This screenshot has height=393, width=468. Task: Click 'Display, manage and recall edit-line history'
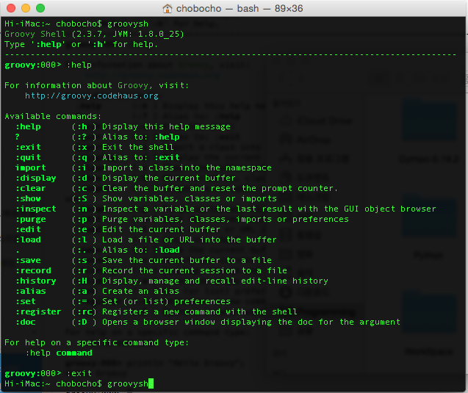tap(215, 281)
